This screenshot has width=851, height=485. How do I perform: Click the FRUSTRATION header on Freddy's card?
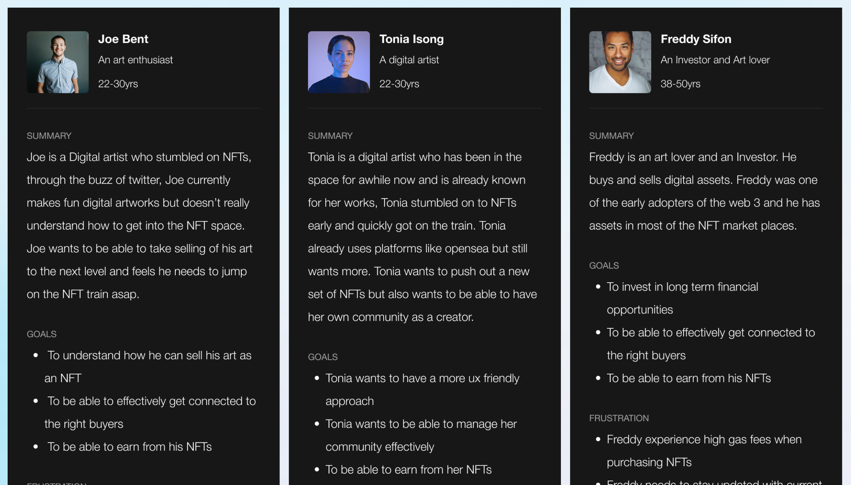tap(619, 418)
